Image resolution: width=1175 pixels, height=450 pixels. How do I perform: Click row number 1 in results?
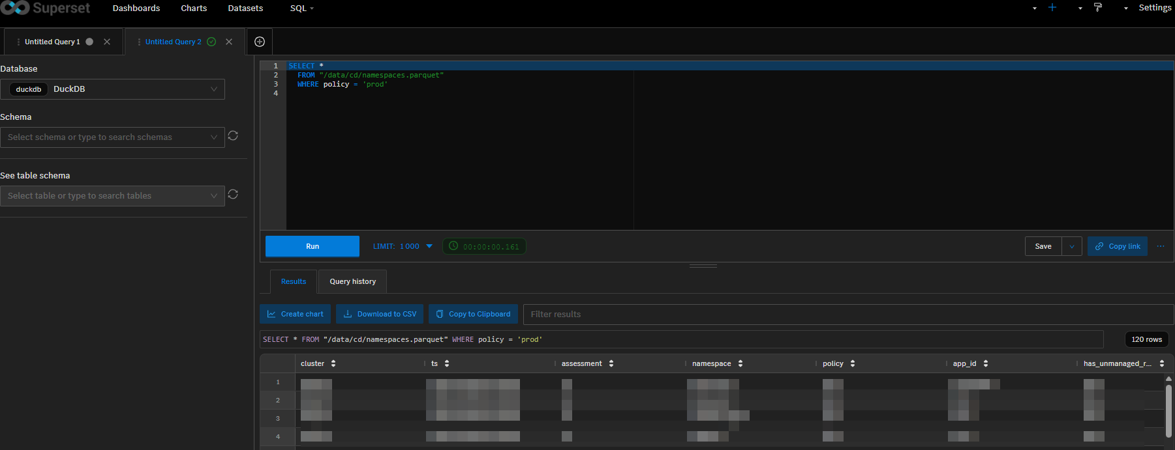coord(278,382)
